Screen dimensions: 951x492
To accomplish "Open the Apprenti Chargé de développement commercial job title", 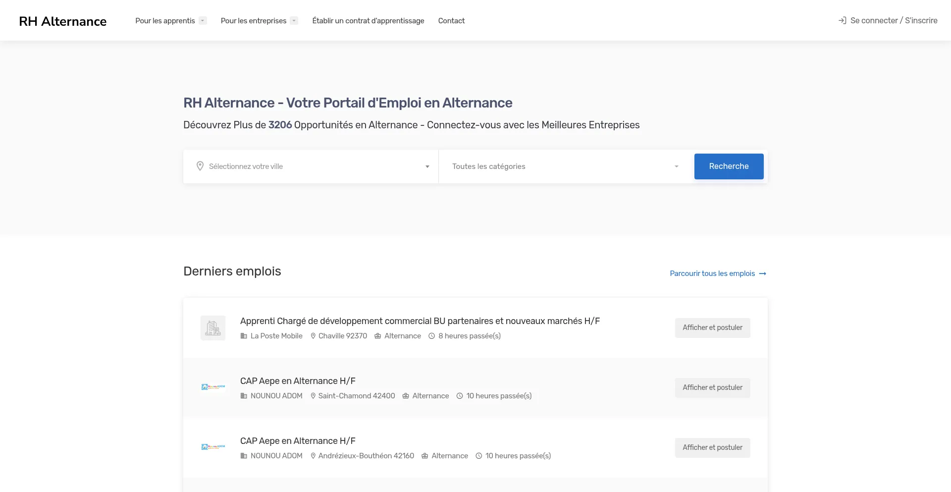I will pos(420,321).
